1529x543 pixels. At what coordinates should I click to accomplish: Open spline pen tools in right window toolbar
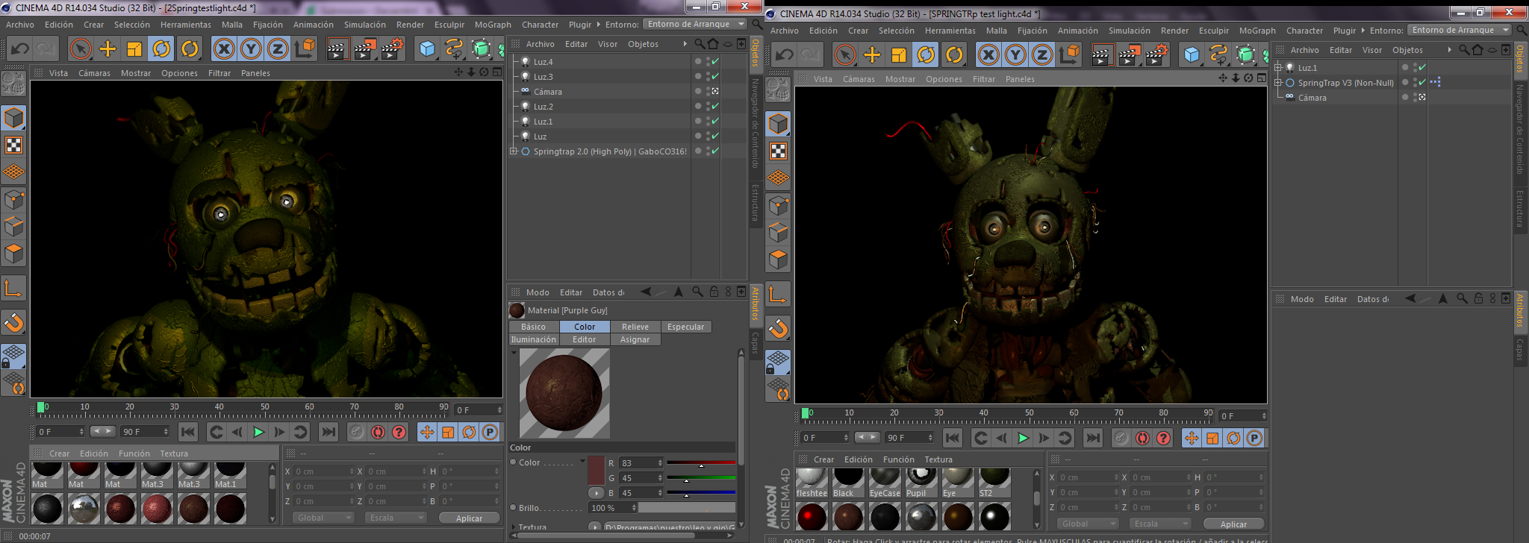click(1218, 55)
